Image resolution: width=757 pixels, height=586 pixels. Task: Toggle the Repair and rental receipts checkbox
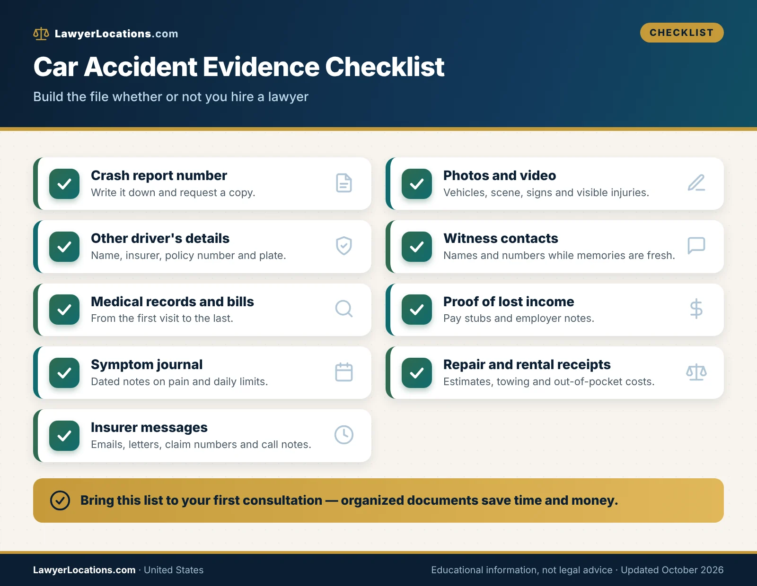point(417,373)
